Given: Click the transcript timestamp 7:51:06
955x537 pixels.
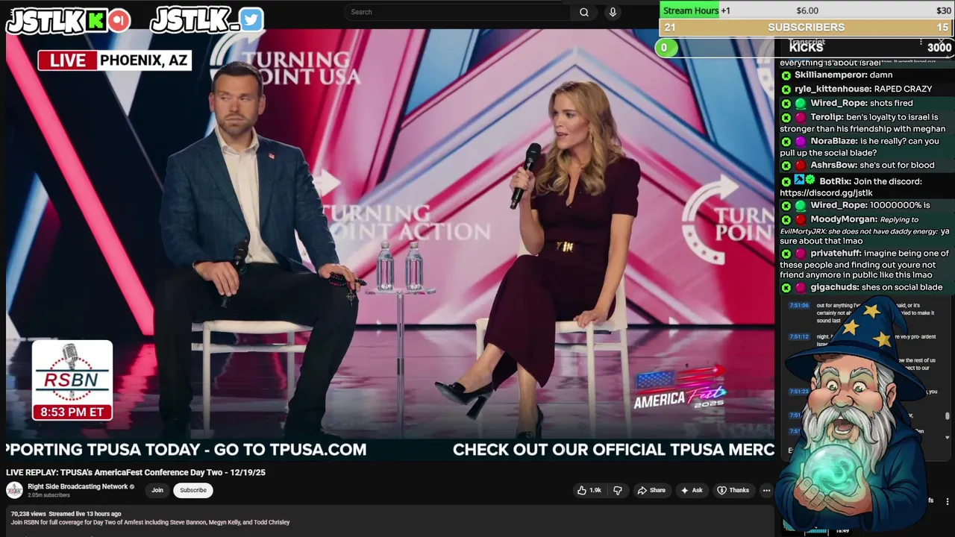Looking at the screenshot, I should 799,305.
